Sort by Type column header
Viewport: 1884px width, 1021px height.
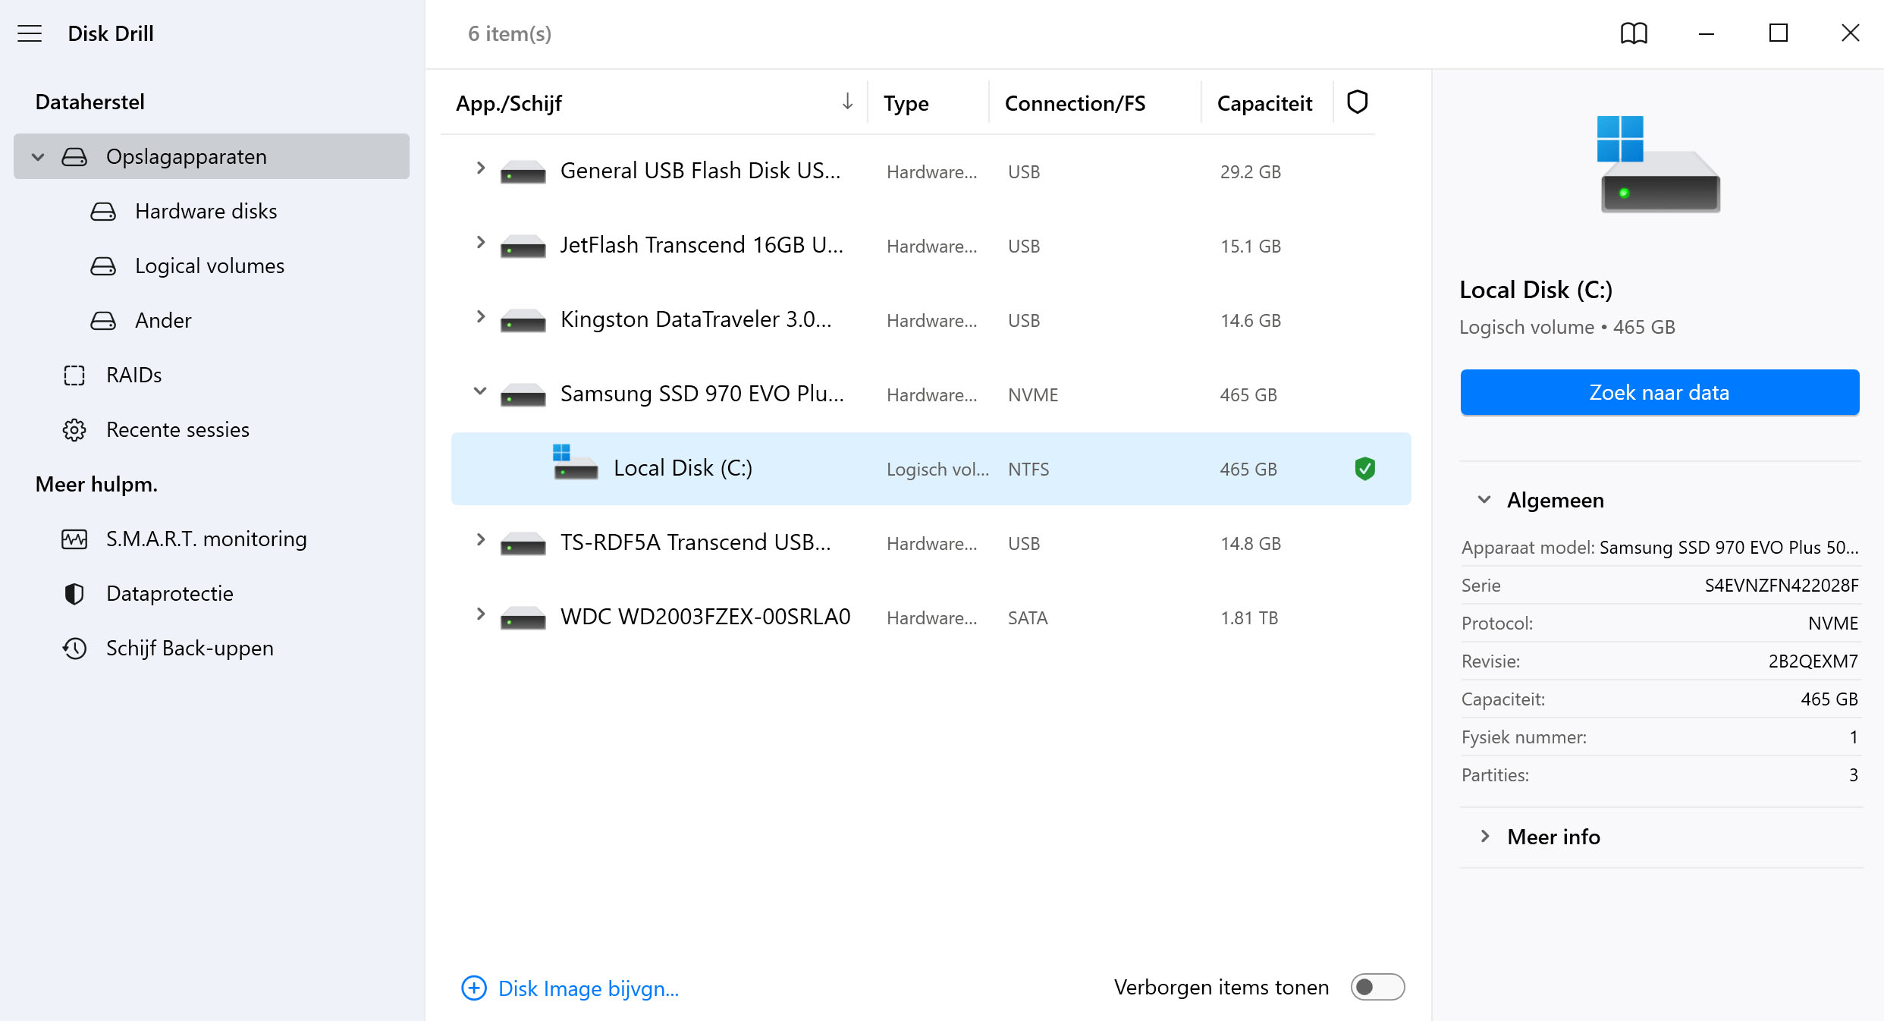(906, 103)
